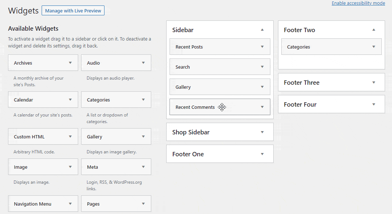392x214 pixels.
Task: Click Manage with Live Preview button
Action: (x=73, y=11)
